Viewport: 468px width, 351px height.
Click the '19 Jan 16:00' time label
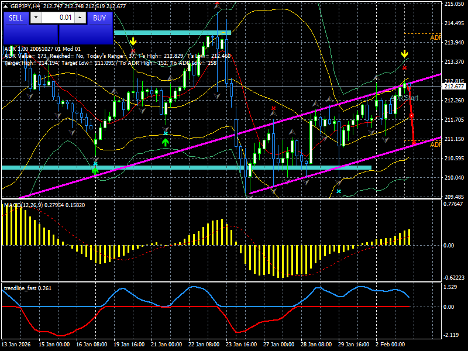click(x=129, y=344)
